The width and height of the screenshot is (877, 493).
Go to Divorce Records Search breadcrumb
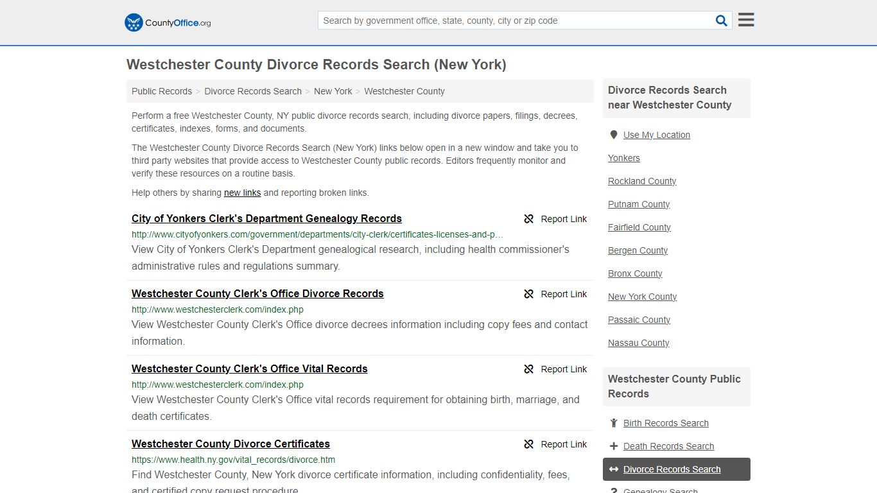coord(253,91)
